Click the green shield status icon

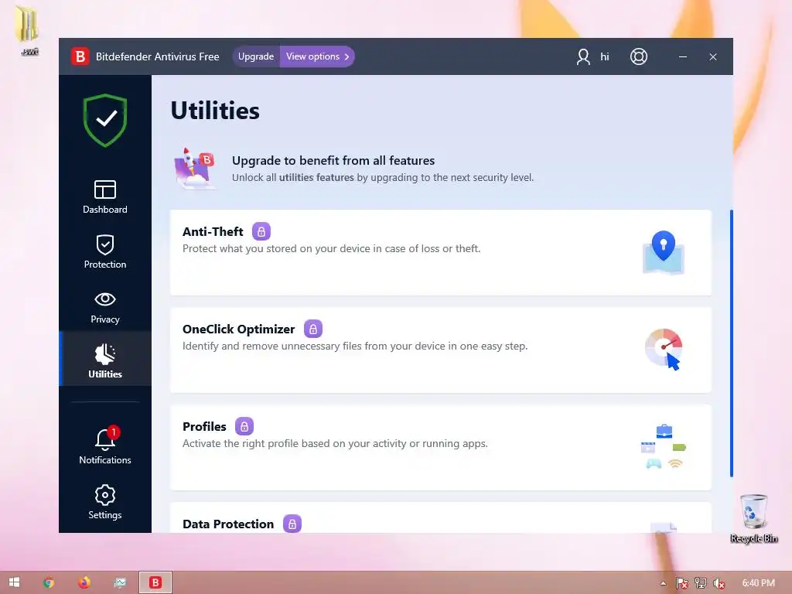click(105, 120)
